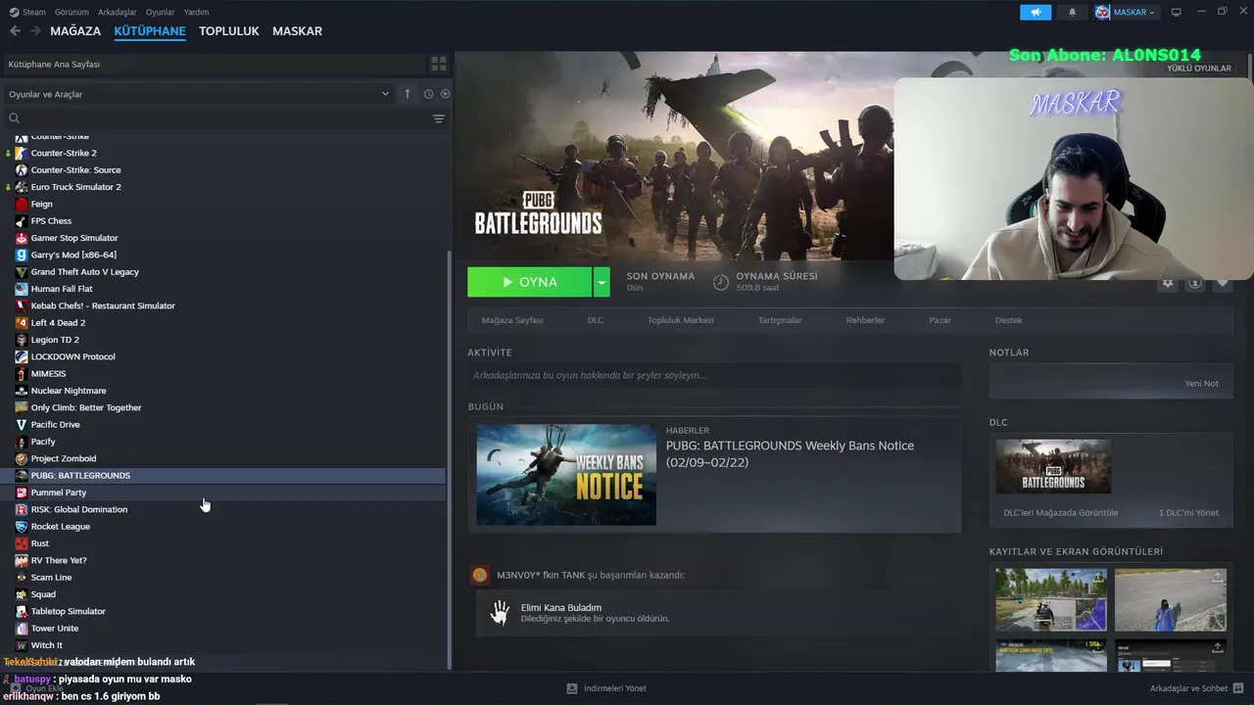Open the Yardım menu

point(196,12)
